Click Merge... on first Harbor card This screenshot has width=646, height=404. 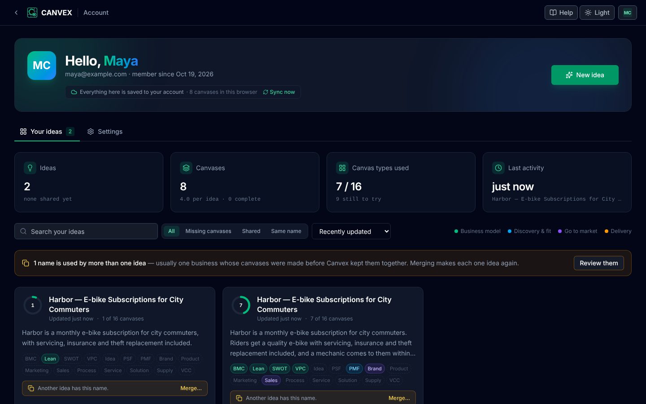tap(191, 388)
